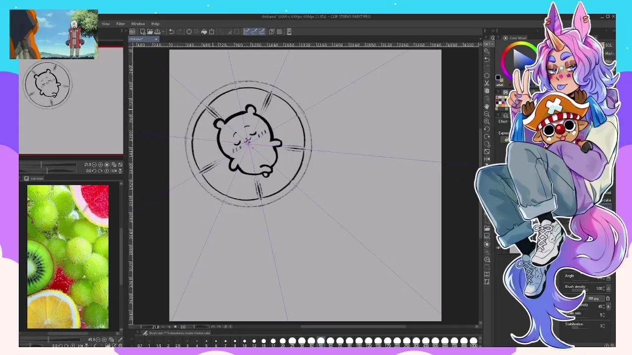
Task: Activate Scale/Rotate transform icon
Action: click(212, 32)
